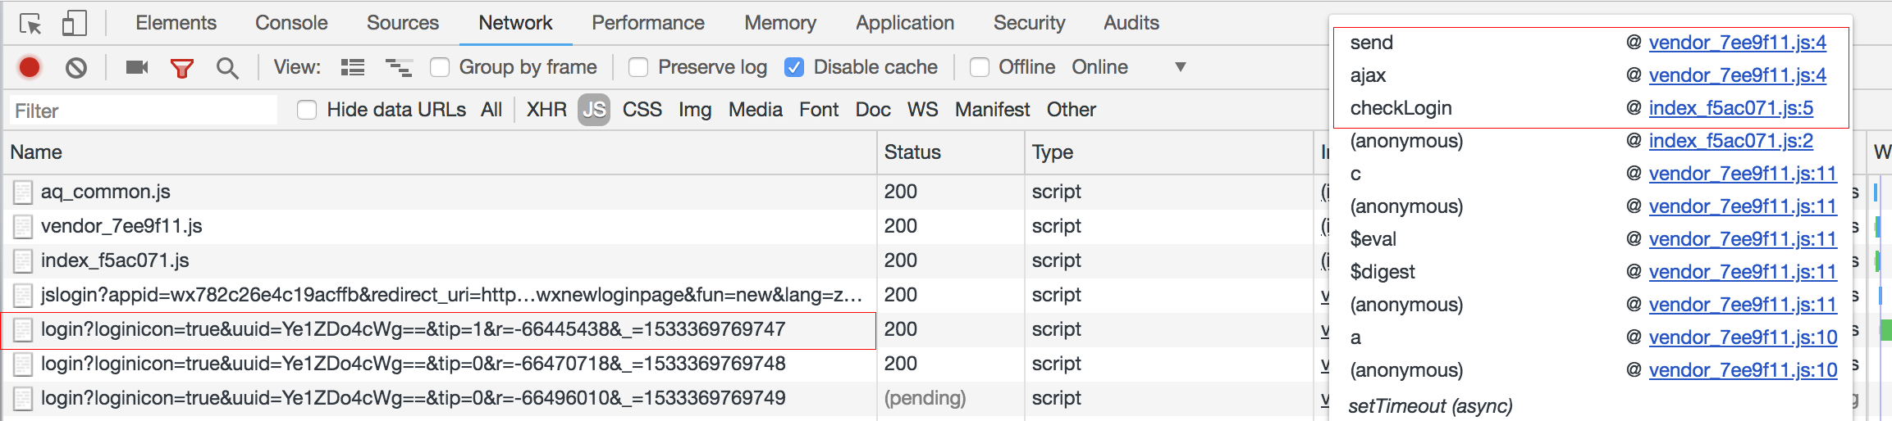Screen dimensions: 1892x421
Task: Switch to the large request rows view icon
Action: point(353,67)
